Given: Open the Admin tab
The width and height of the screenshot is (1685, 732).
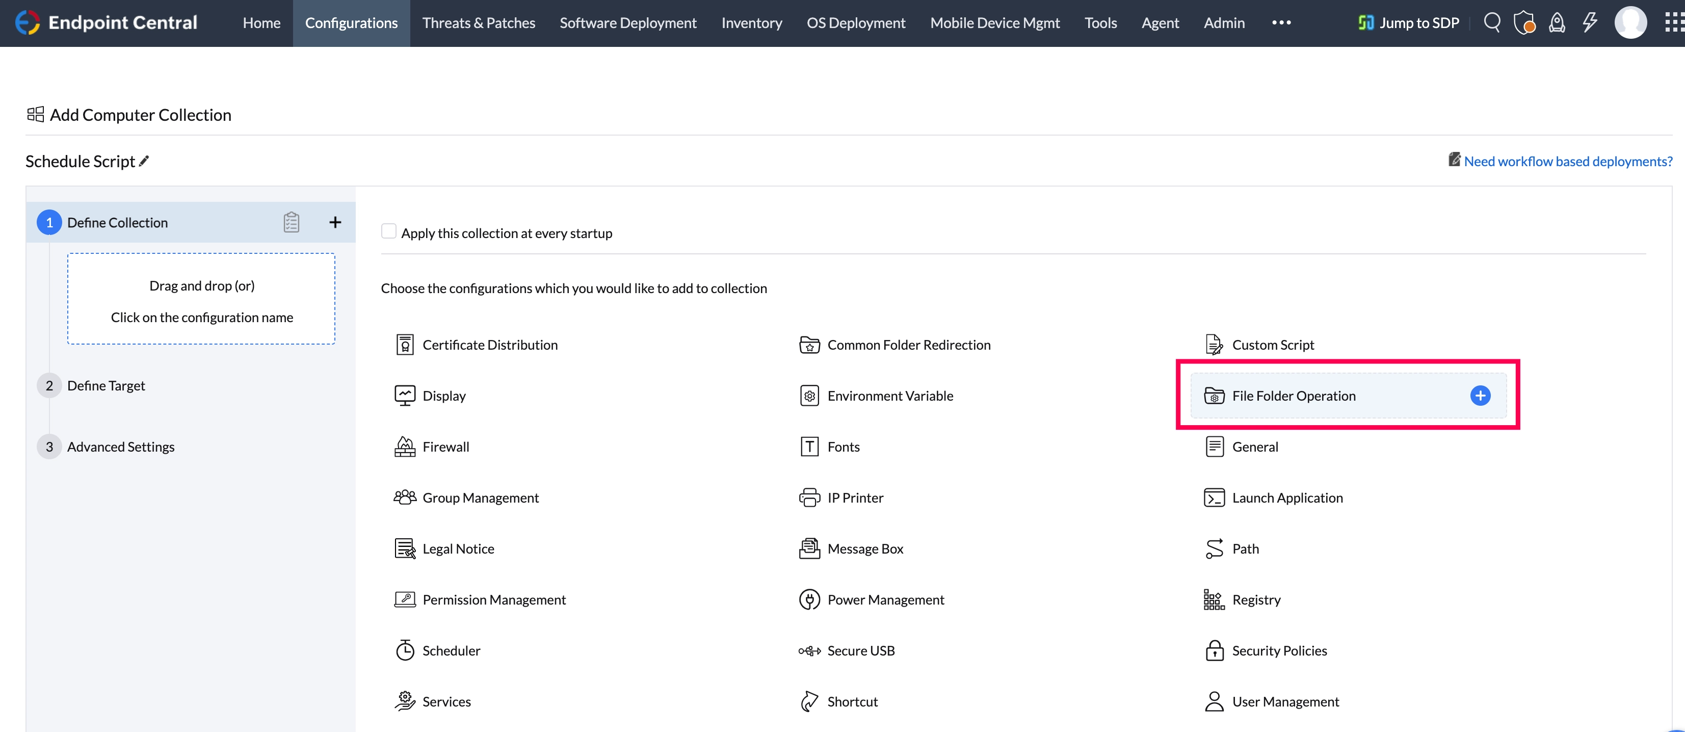Looking at the screenshot, I should point(1224,23).
